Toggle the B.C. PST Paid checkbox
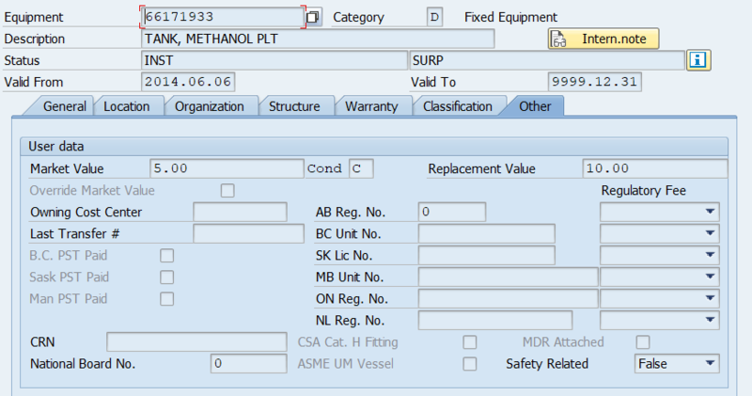The image size is (752, 396). (x=167, y=255)
